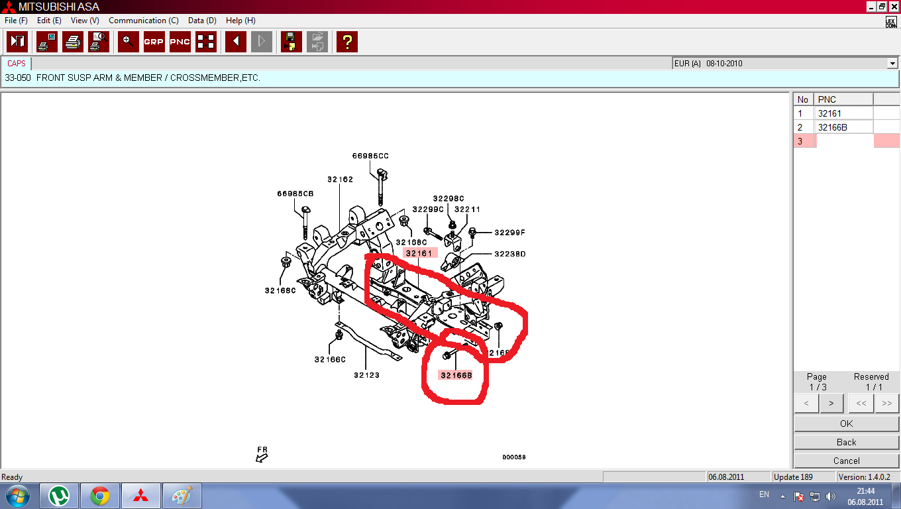The image size is (901, 509).
Task: Click part label 66985CC in the diagram
Action: tap(370, 156)
